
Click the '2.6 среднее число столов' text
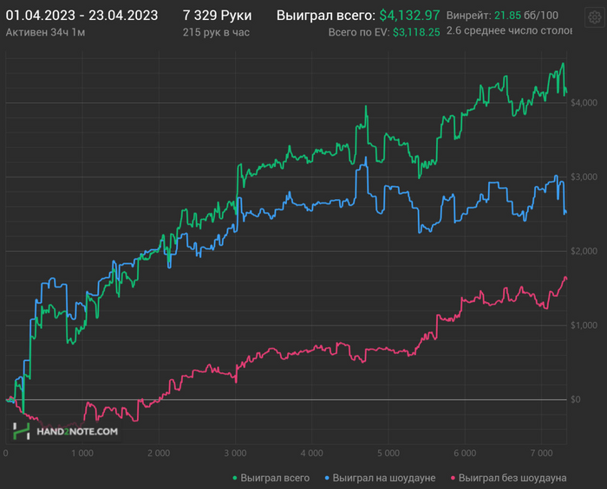[509, 31]
